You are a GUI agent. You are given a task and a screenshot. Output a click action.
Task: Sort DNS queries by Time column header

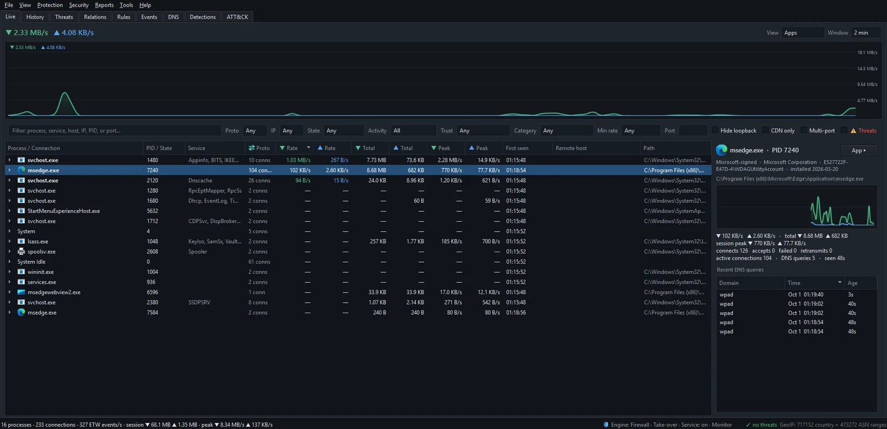(x=814, y=283)
